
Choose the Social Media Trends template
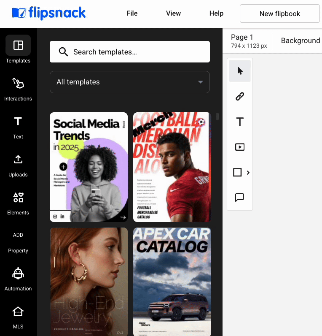89,167
